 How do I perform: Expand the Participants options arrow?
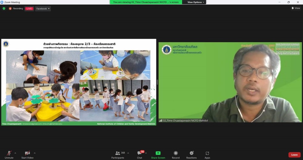tap(128, 153)
